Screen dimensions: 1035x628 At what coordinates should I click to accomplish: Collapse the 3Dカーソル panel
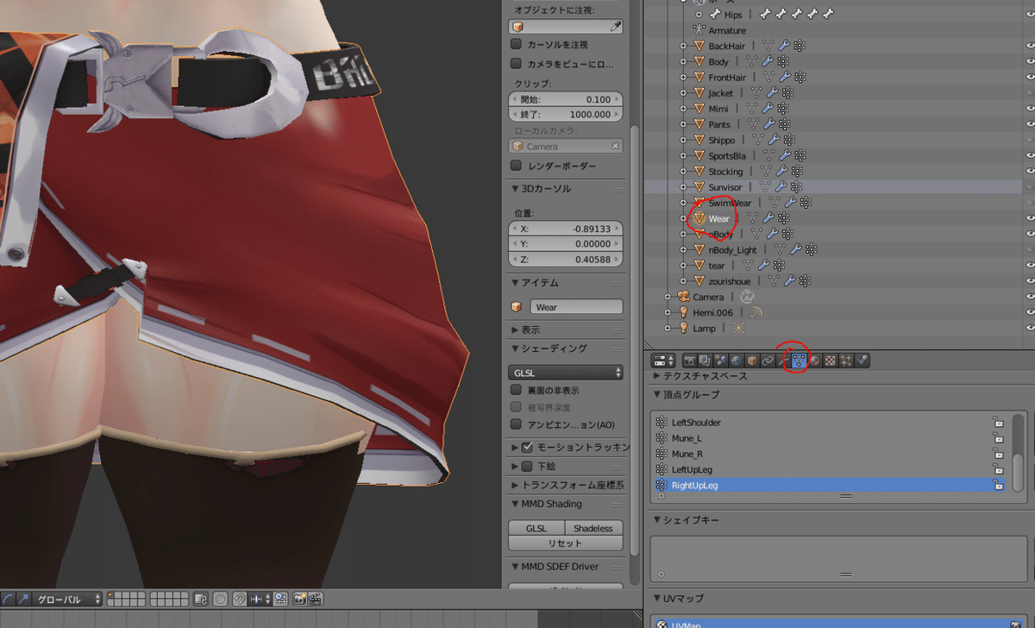coord(515,189)
